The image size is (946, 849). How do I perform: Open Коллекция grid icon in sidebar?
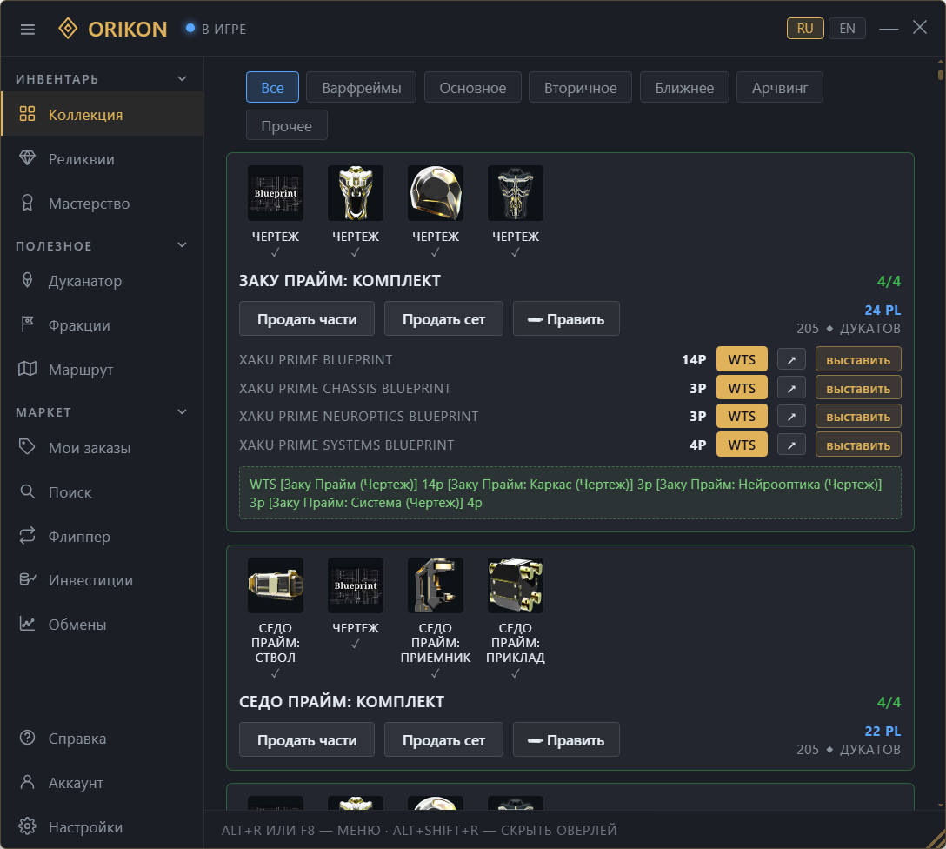(x=27, y=114)
